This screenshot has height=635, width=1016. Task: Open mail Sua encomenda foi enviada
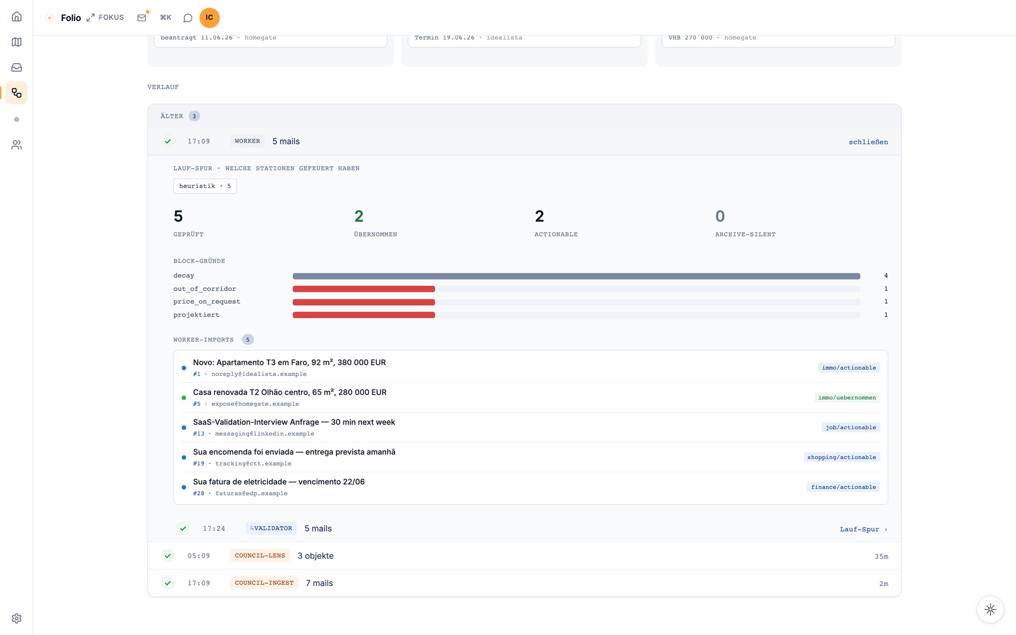[x=531, y=457]
